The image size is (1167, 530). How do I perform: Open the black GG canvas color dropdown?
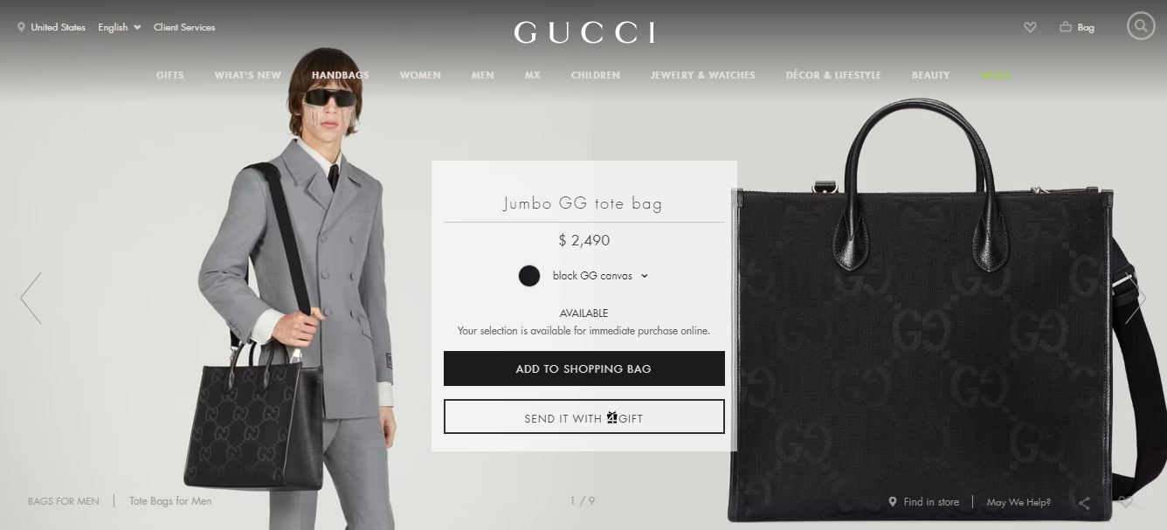[600, 276]
